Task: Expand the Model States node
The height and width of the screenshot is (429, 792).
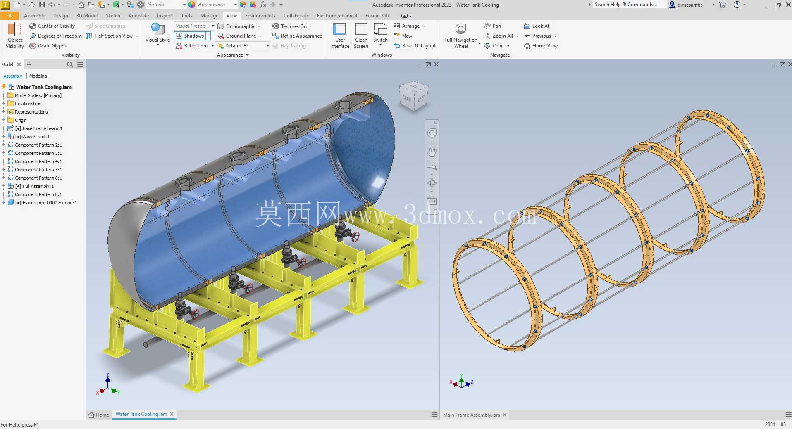Action: [3, 95]
